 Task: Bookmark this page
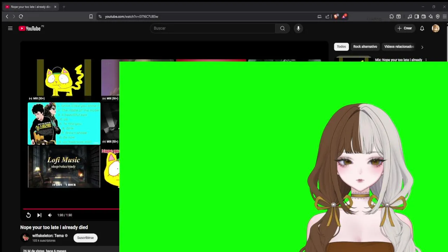(91, 16)
